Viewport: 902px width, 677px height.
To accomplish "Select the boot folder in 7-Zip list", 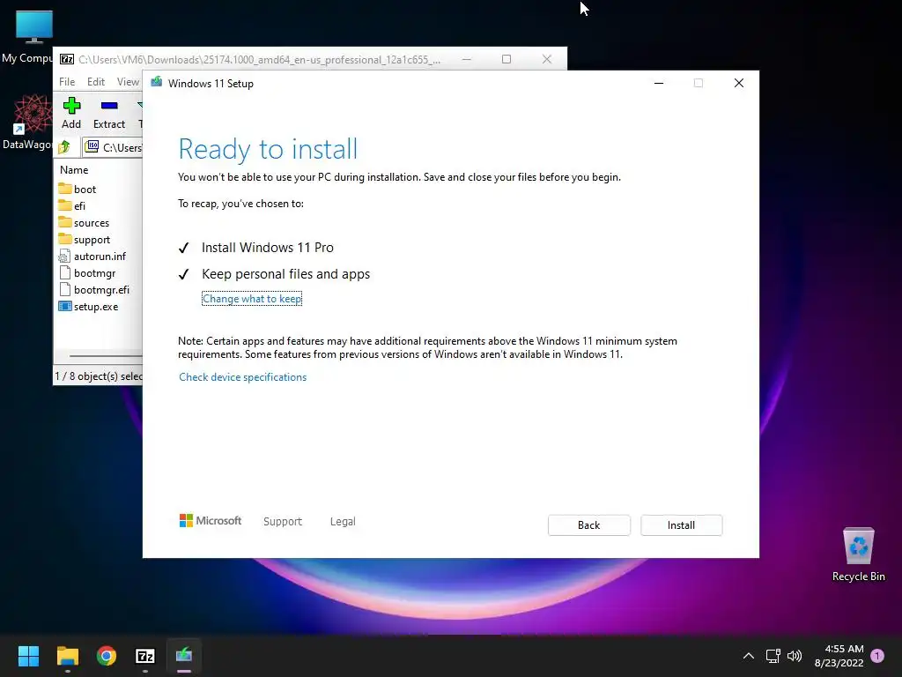I will coord(78,189).
